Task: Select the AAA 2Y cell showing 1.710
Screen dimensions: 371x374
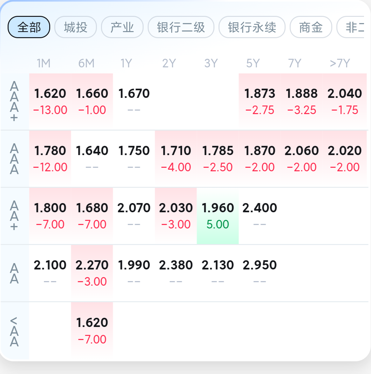Action: pyautogui.click(x=176, y=159)
